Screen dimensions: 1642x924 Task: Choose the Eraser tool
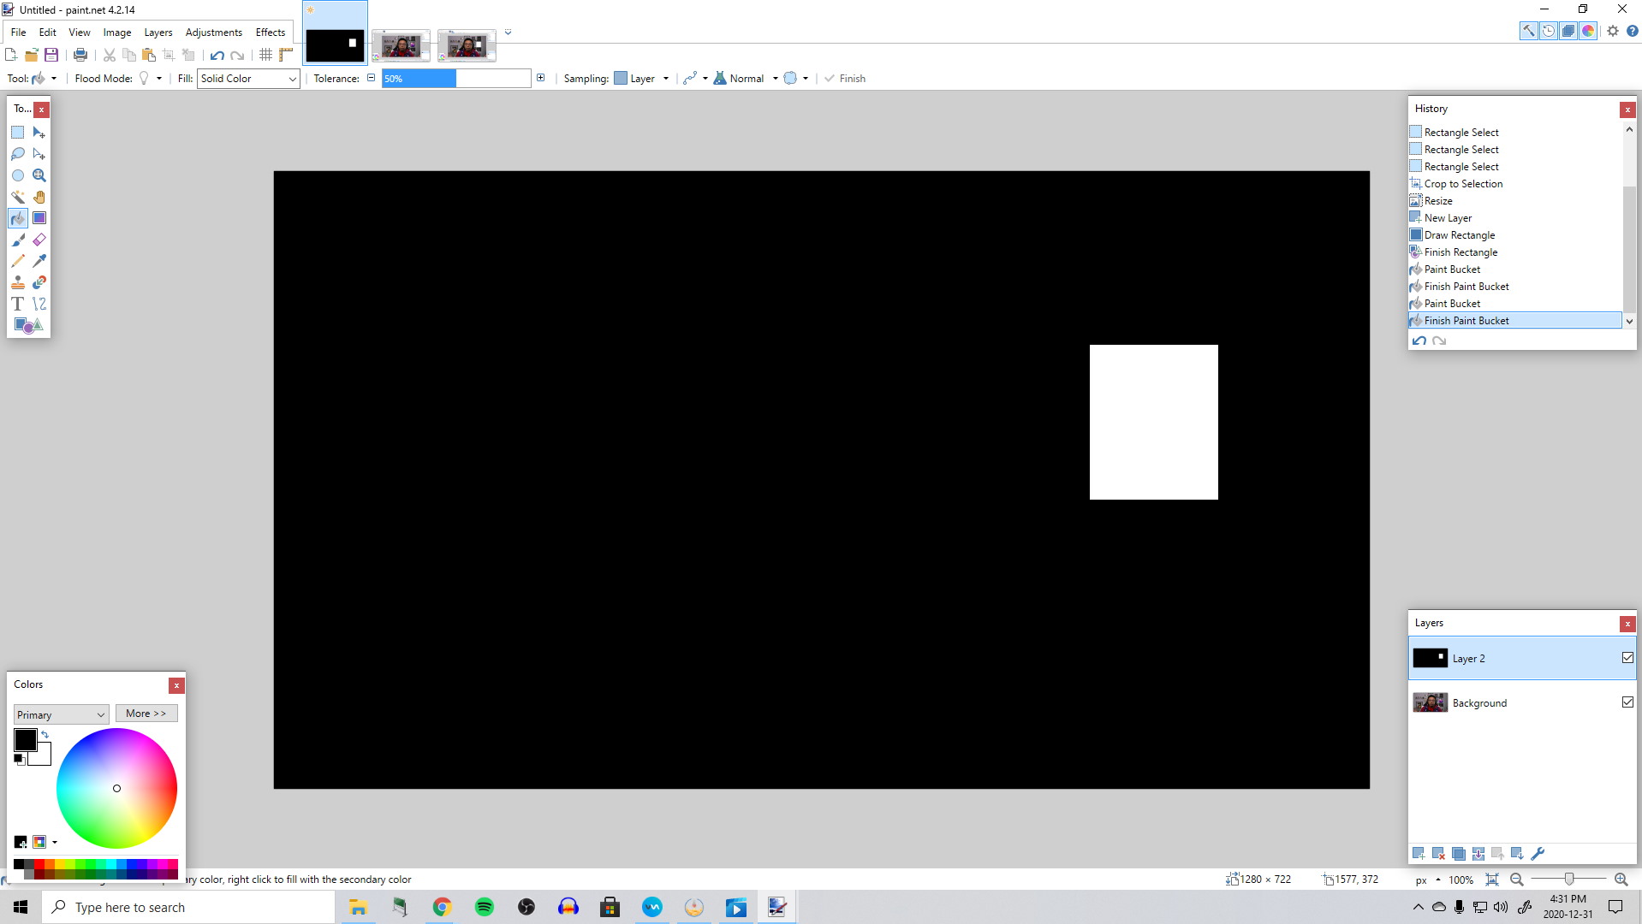tap(39, 240)
